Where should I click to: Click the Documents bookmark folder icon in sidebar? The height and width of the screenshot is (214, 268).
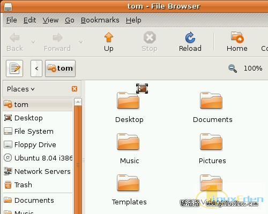[x=8, y=200]
